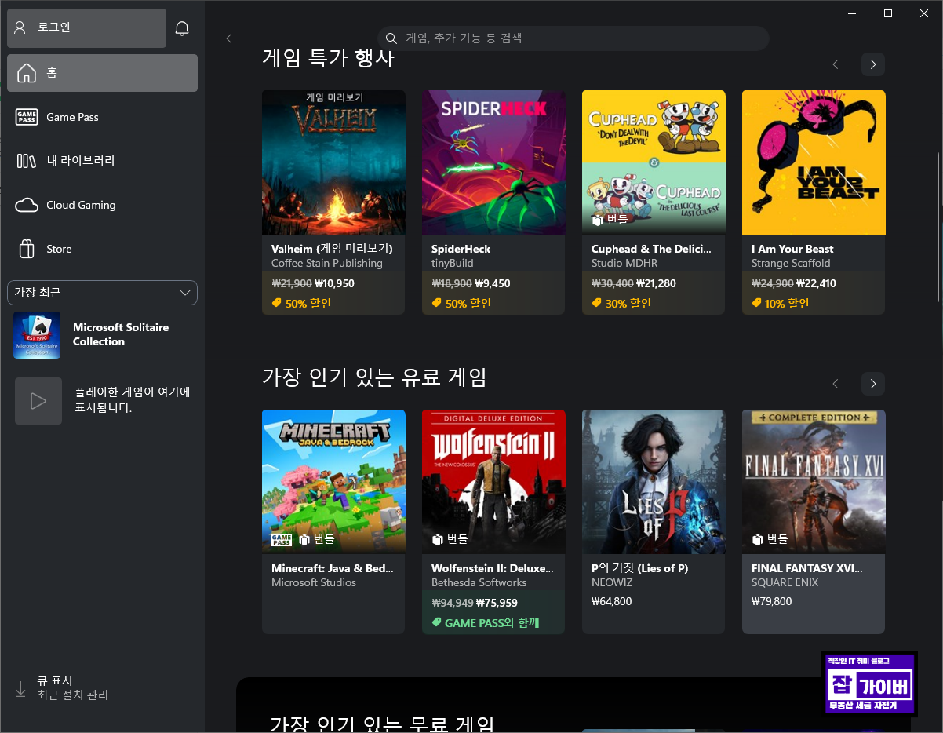Image resolution: width=943 pixels, height=733 pixels.
Task: Click the Cuphead 30% 할인 label
Action: tap(628, 303)
